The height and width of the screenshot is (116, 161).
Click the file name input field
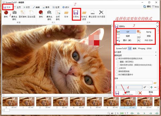tap(129, 87)
